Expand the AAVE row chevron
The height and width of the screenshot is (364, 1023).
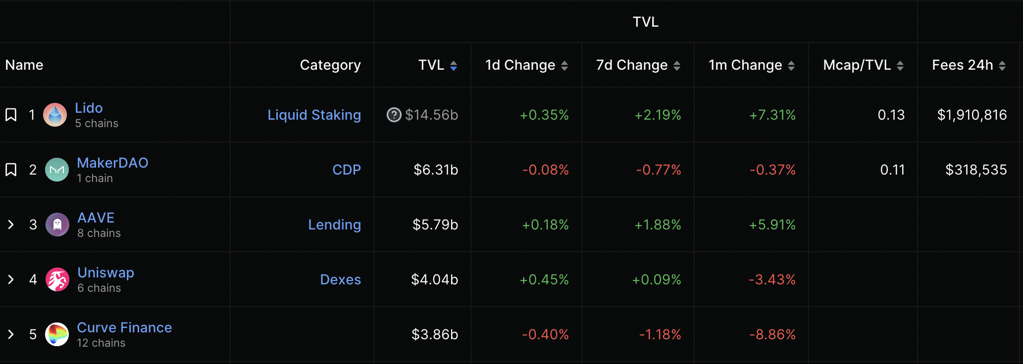(x=11, y=225)
